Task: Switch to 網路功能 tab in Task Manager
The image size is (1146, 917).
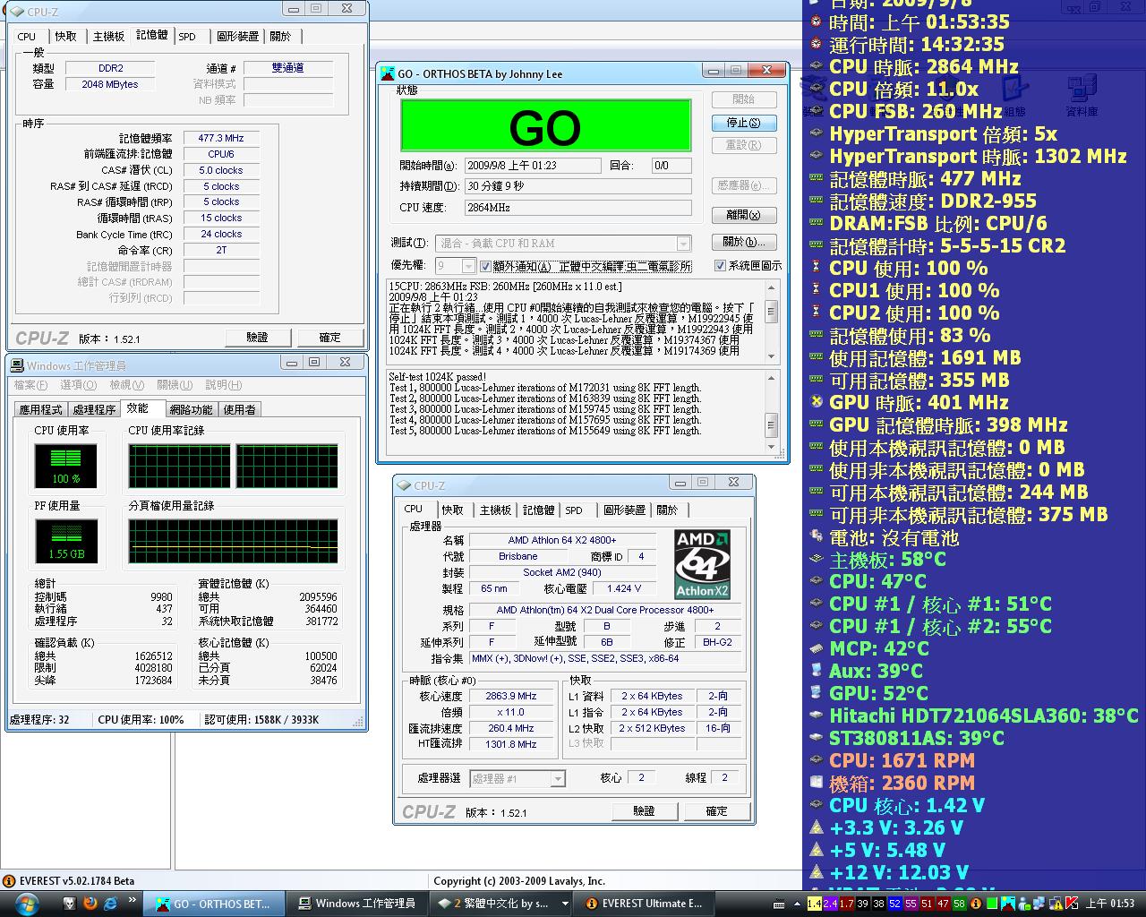Action: 192,409
